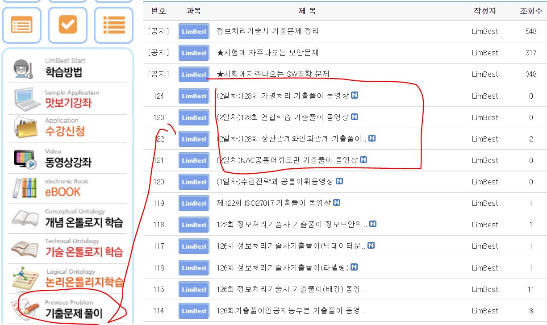Open post NAC공통어휘로만 기출풀이 동영상
Screen dimensions: 547x325
click(287, 160)
